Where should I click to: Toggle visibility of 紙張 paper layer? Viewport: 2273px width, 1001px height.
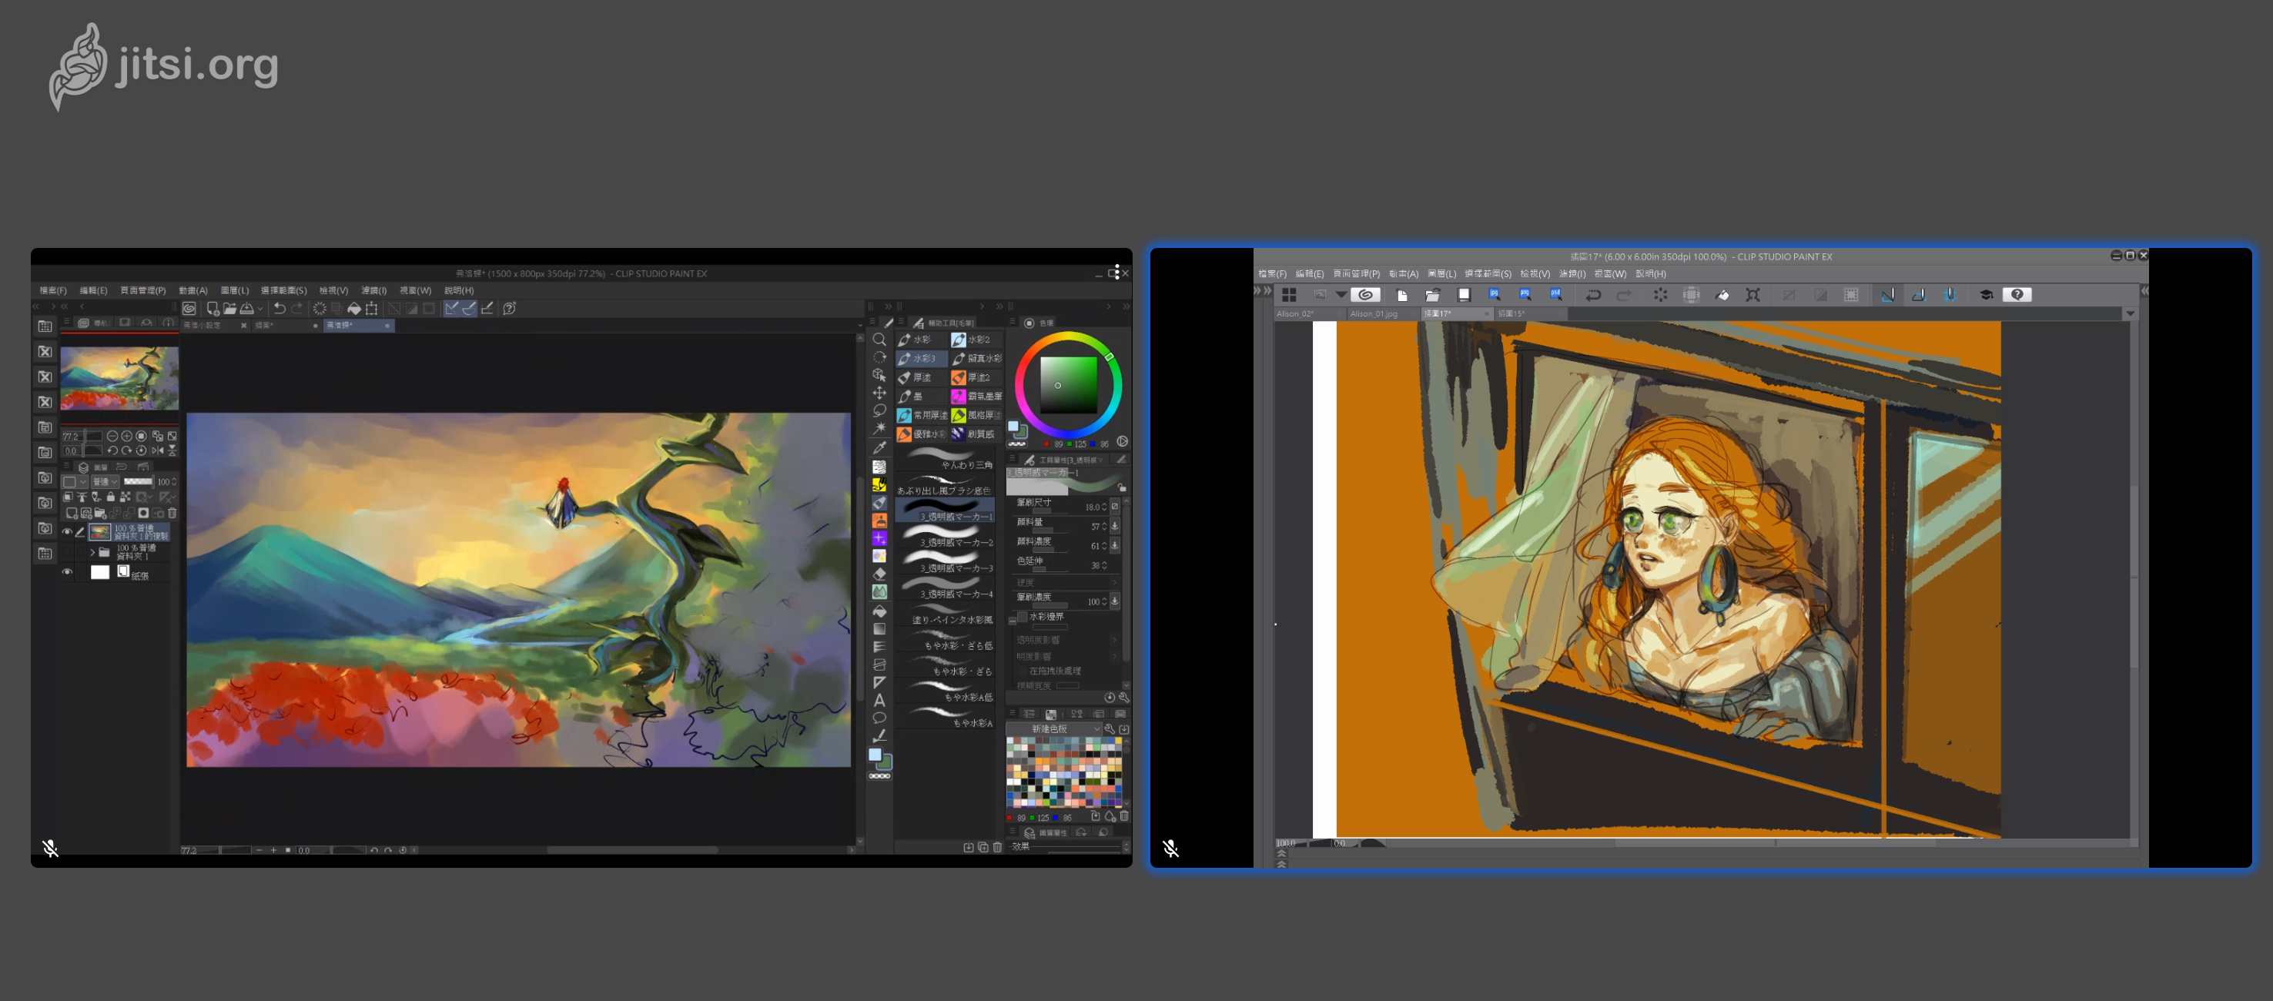(x=67, y=572)
